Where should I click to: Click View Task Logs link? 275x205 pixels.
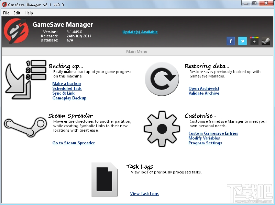[144, 194]
